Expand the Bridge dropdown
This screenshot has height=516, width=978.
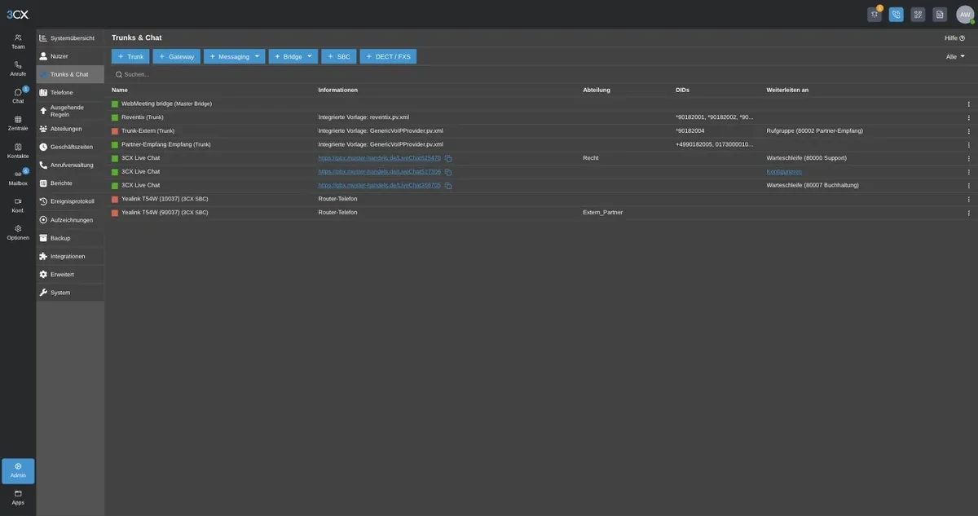(x=310, y=56)
